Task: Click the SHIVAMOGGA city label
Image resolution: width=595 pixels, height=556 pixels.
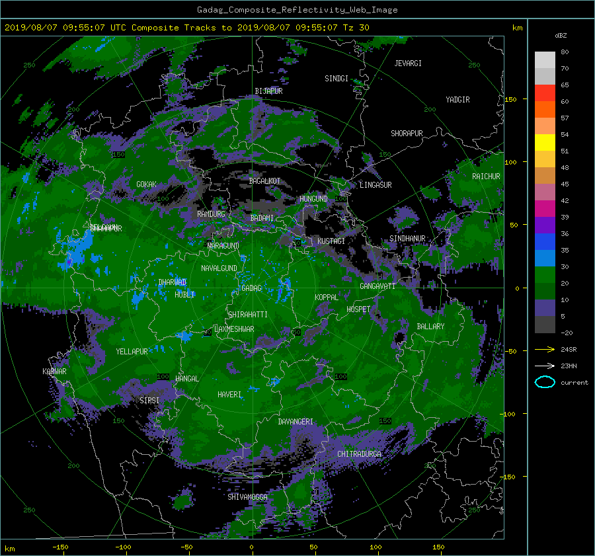Action: point(247,496)
